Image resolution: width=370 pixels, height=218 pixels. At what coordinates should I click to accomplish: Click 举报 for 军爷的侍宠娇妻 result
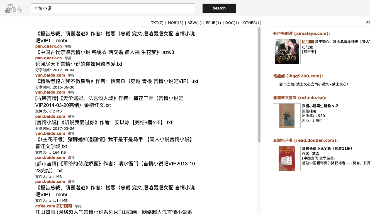(71, 182)
